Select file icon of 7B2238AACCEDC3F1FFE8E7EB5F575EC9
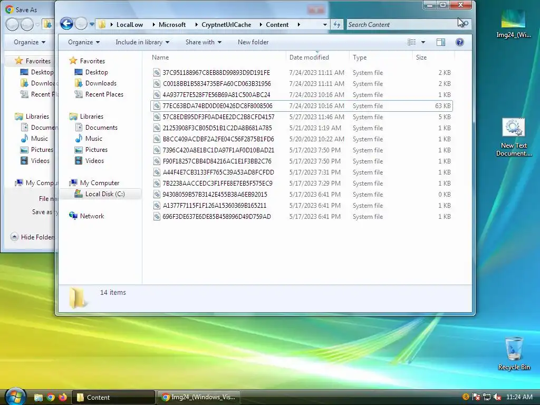Viewport: 540px width, 405px height. [x=157, y=183]
